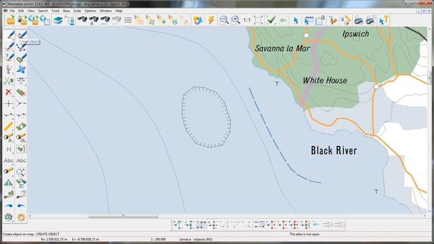
Task: Click the first binoculars search icon
Action: [82, 20]
